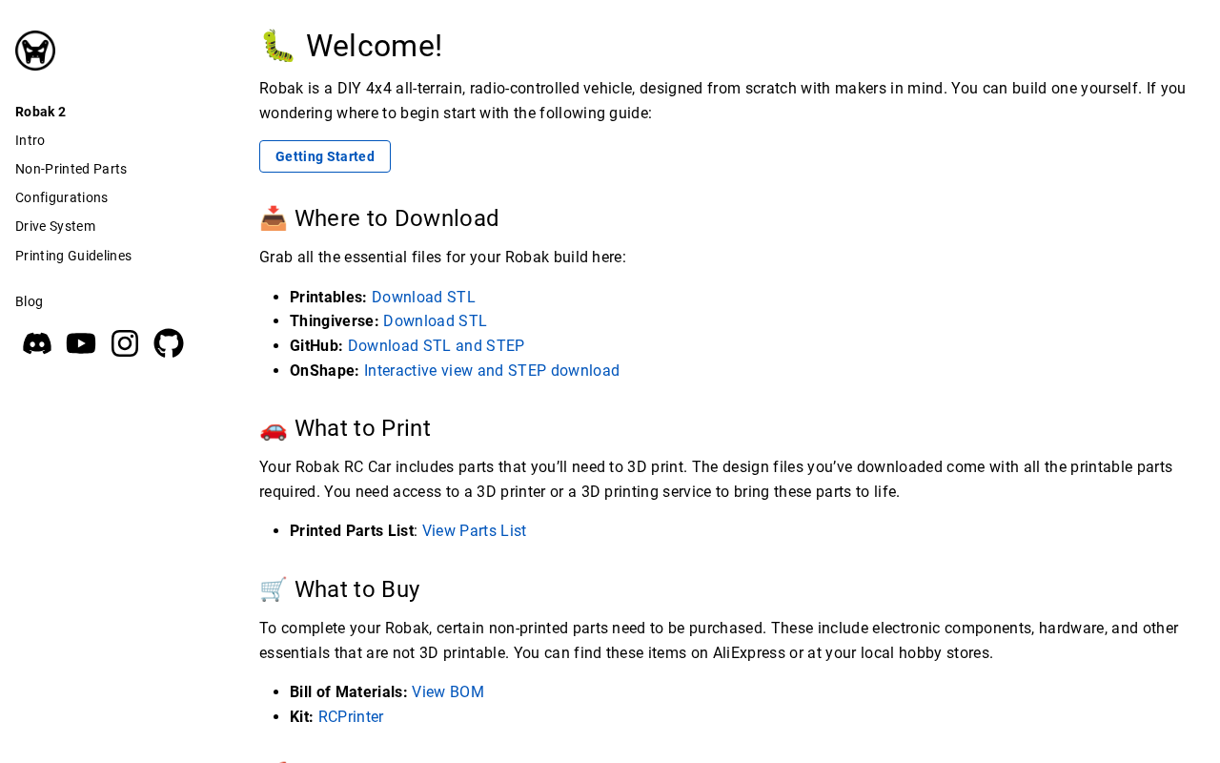Open the Instagram profile icon
Viewport: 1220px width, 763px height.
coord(125,343)
